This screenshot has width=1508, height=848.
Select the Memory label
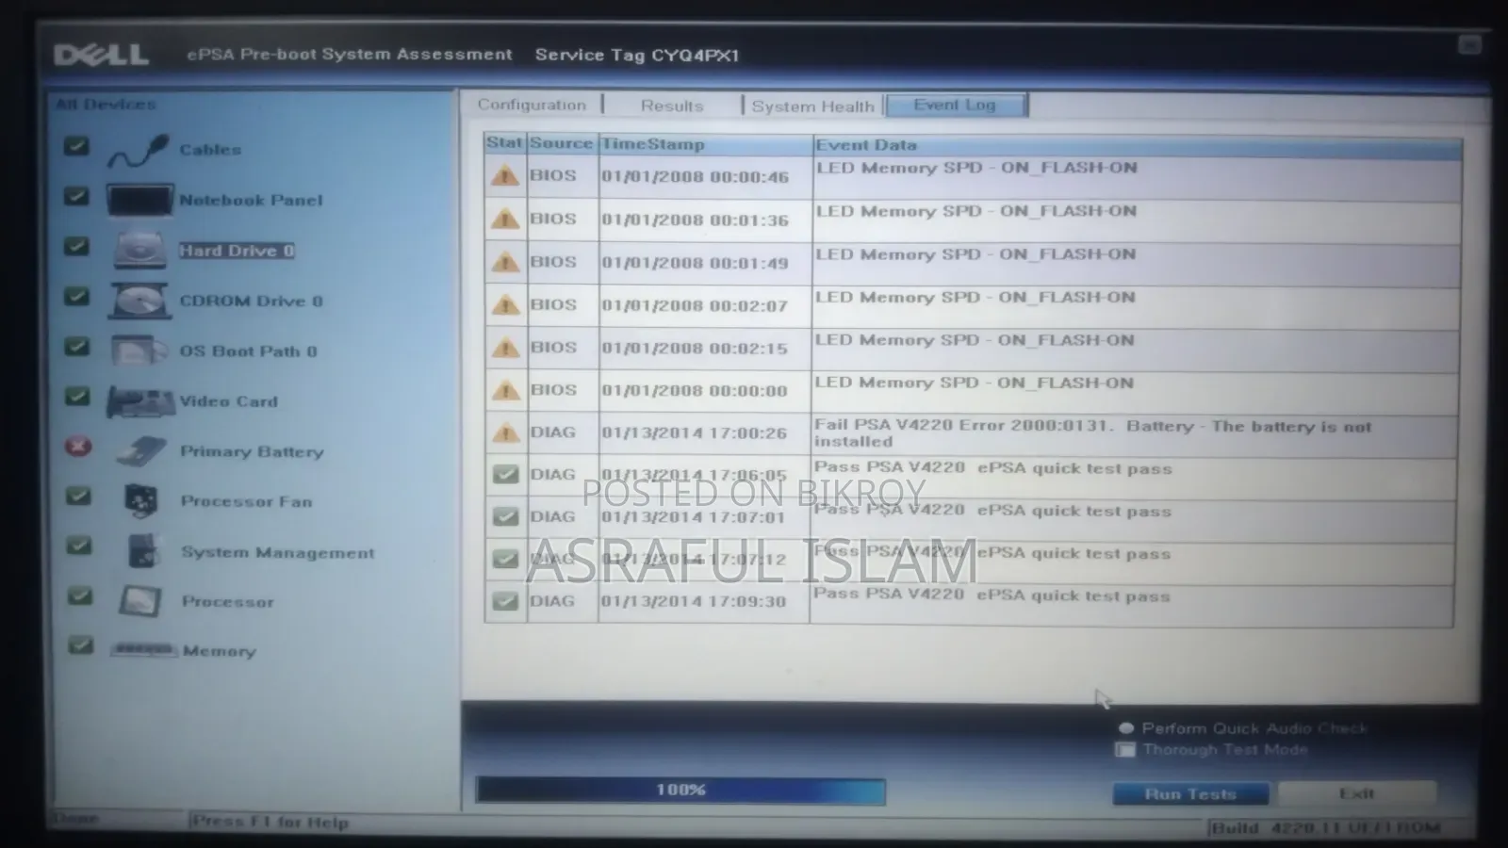pos(220,651)
